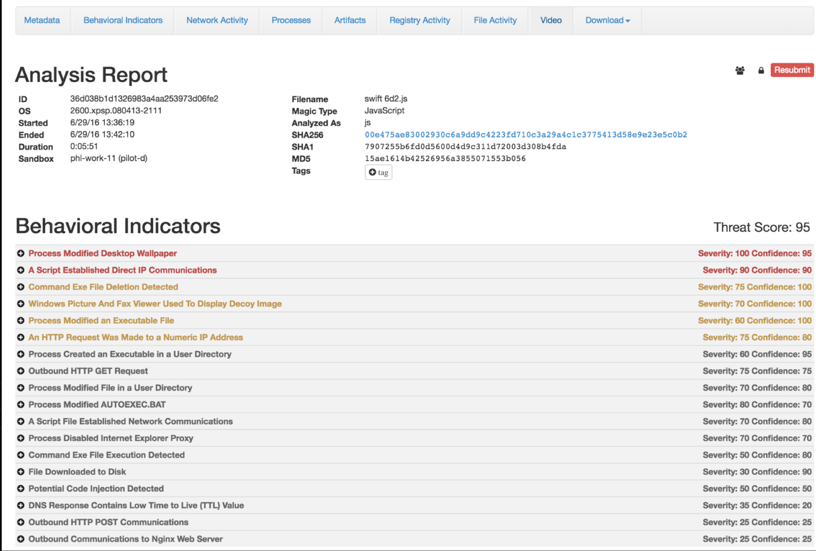
Task: Go to the Artifacts tab
Action: (x=350, y=20)
